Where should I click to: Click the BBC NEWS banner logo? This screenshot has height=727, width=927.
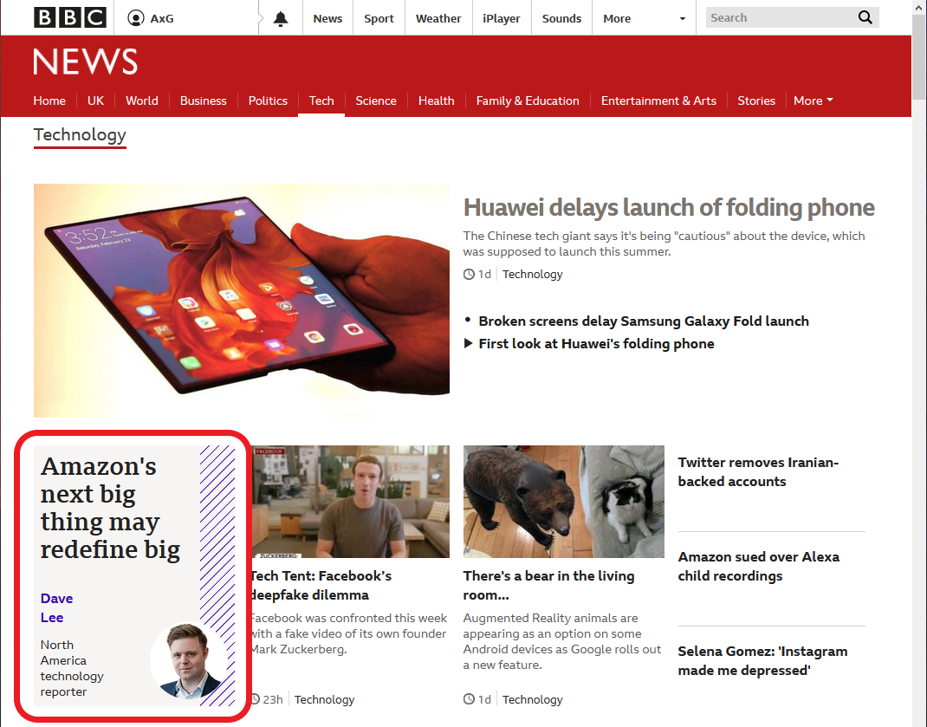[86, 62]
